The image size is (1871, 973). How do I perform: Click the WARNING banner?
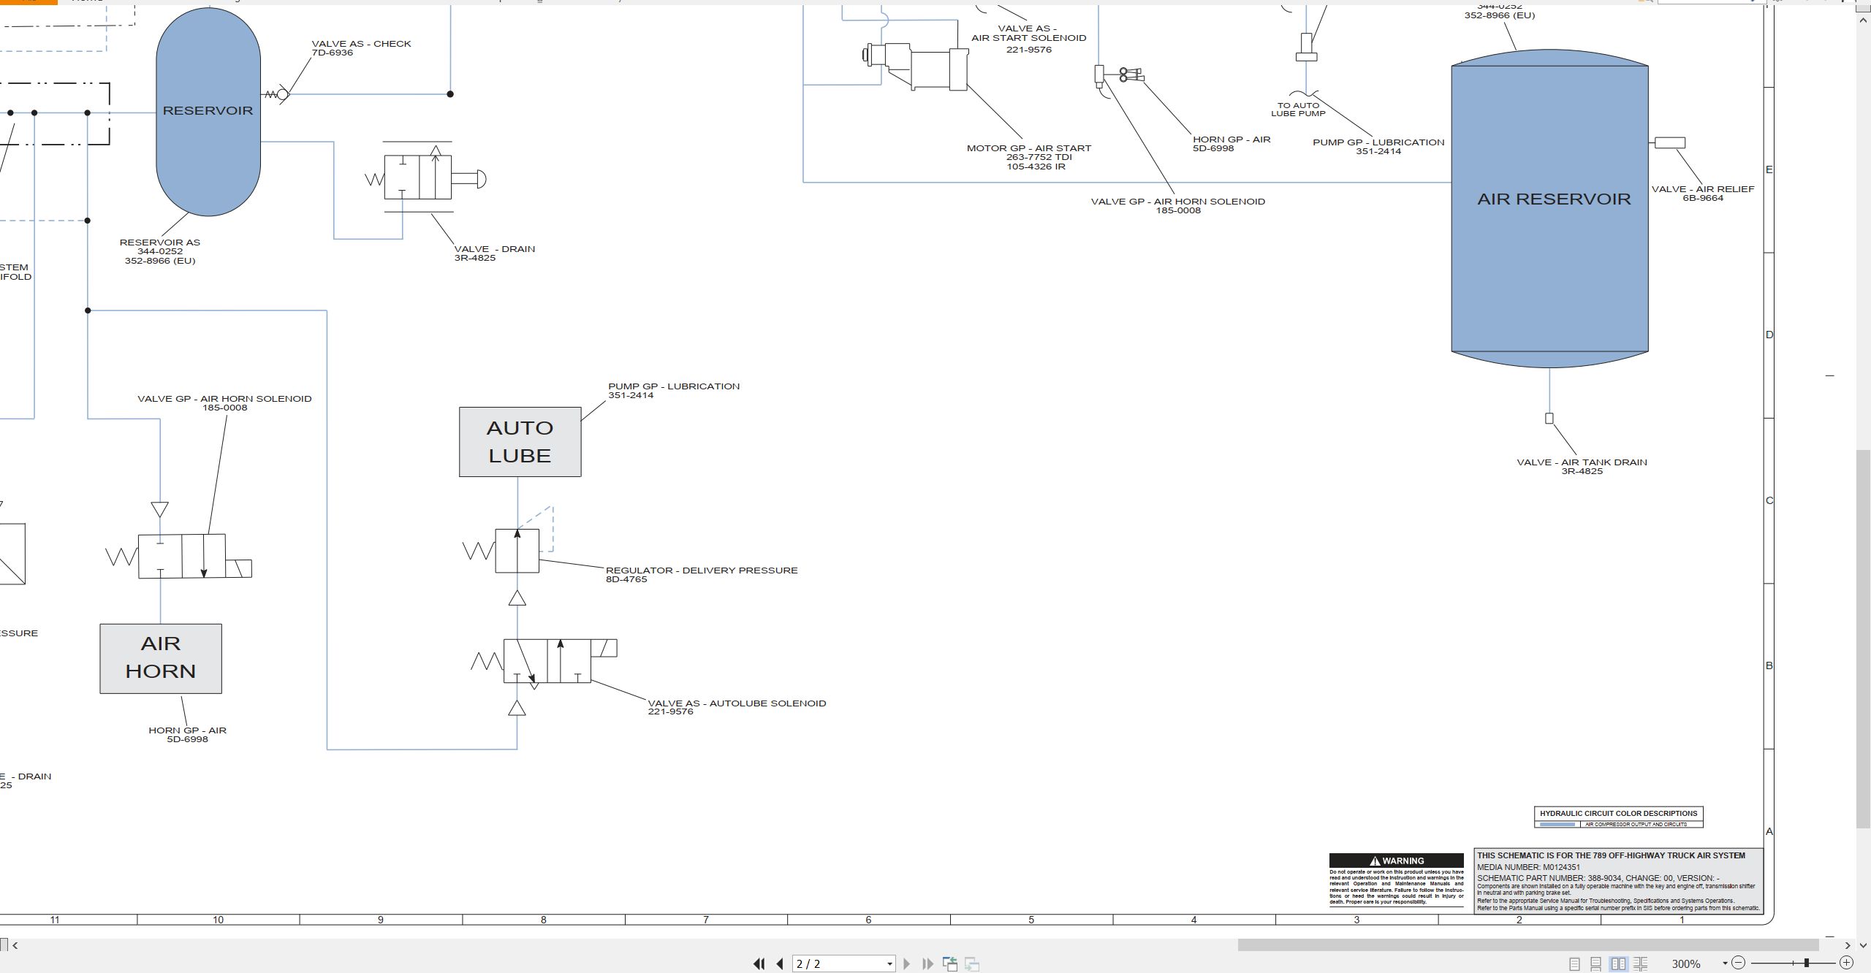[1397, 861]
